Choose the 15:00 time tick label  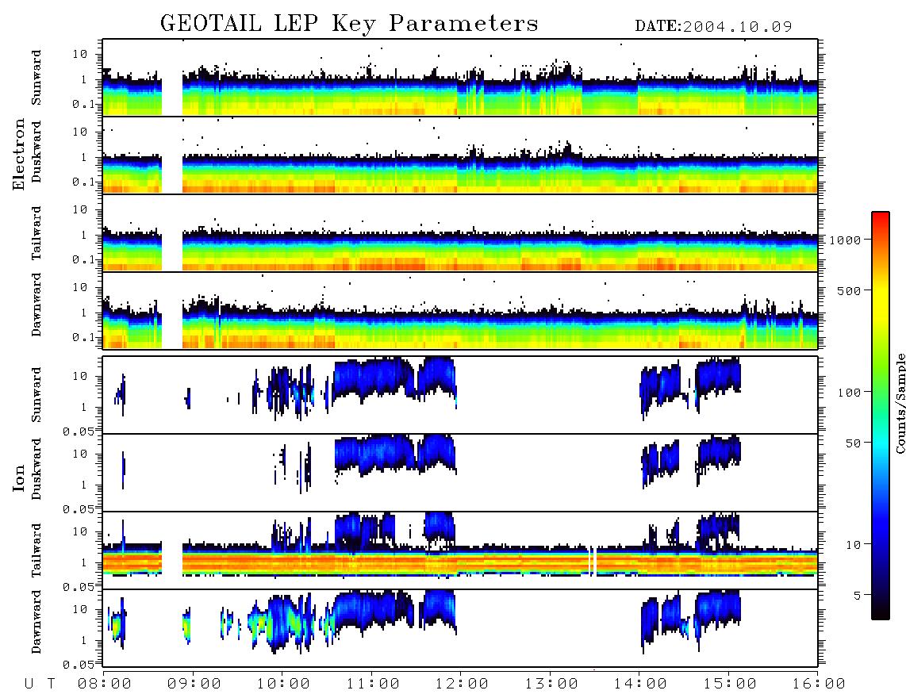click(730, 684)
